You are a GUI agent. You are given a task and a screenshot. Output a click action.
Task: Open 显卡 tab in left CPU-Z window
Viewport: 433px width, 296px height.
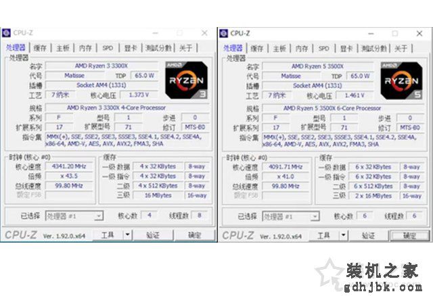coord(131,48)
